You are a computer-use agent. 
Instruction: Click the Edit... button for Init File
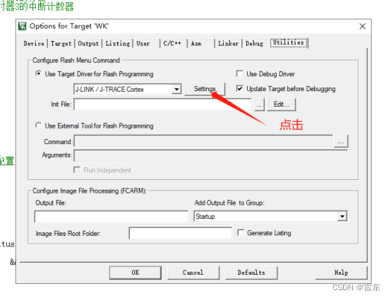pyautogui.click(x=282, y=105)
